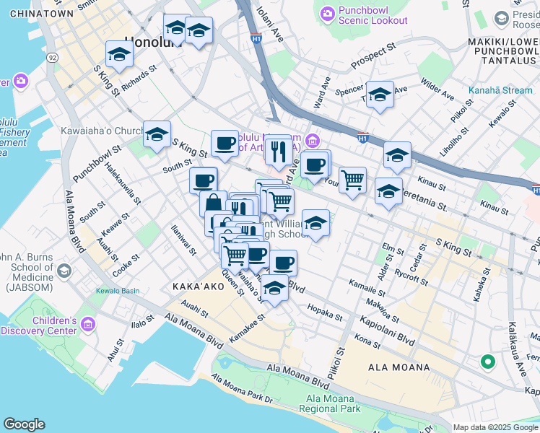The height and width of the screenshot is (433, 540).
Task: Click the Punchbowl Scenic Lookout label
Action: tap(373, 15)
